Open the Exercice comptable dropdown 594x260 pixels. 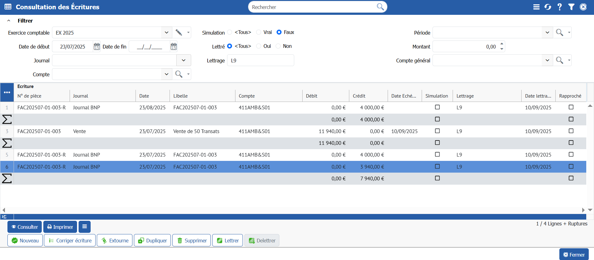pyautogui.click(x=166, y=32)
